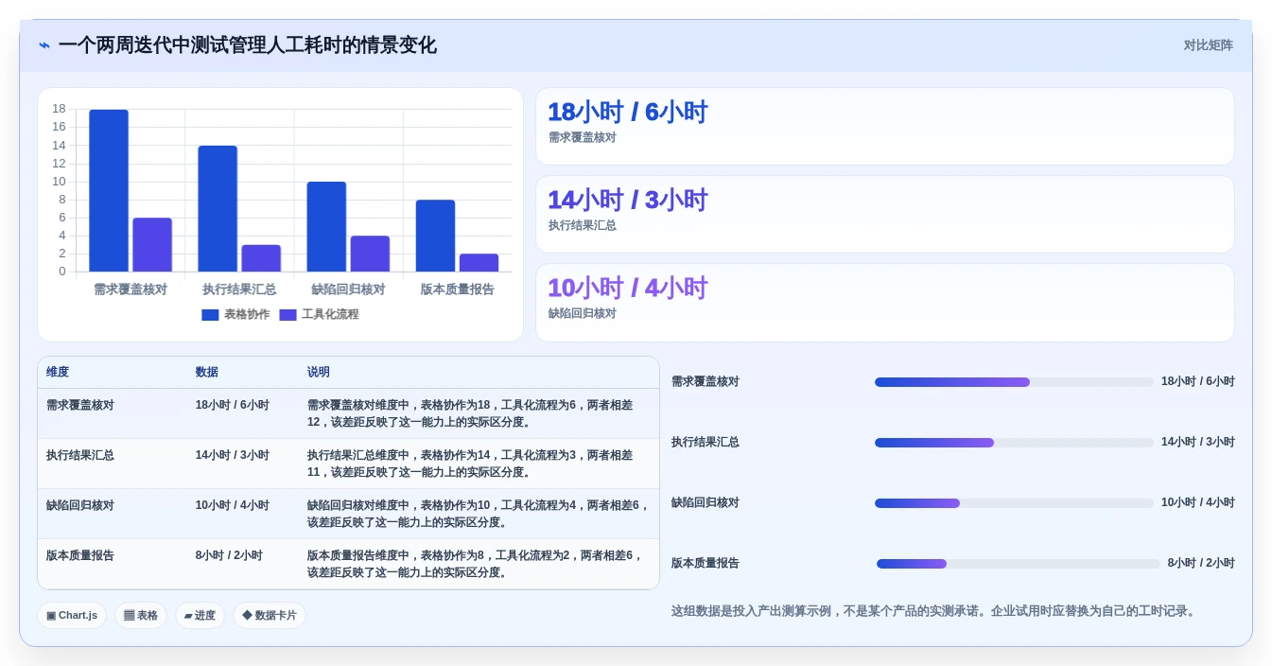Click x-axis label 缺陷回归核对 in chart
The width and height of the screenshot is (1272, 666).
tap(348, 289)
